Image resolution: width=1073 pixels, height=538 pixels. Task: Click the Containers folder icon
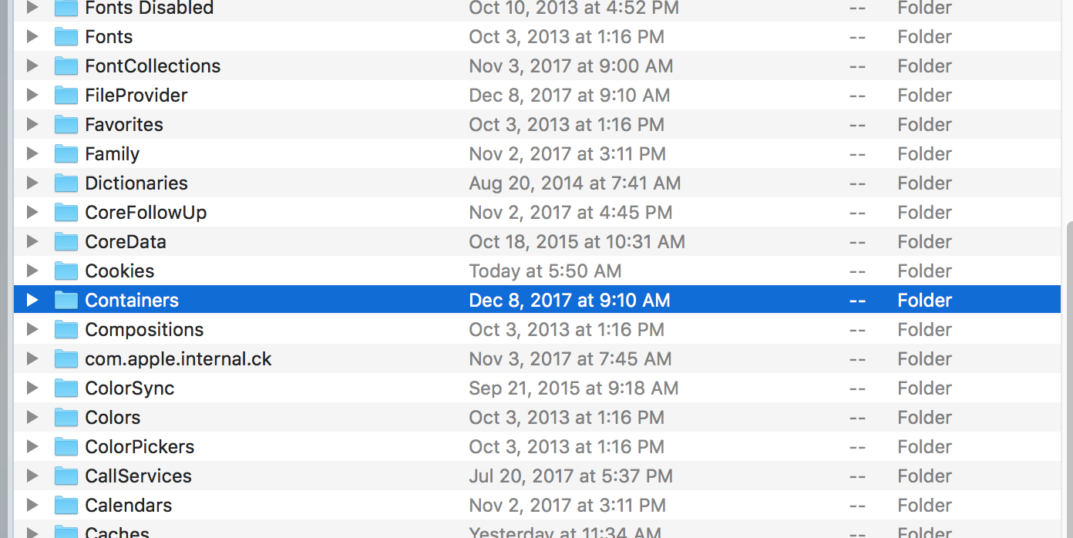coord(66,300)
